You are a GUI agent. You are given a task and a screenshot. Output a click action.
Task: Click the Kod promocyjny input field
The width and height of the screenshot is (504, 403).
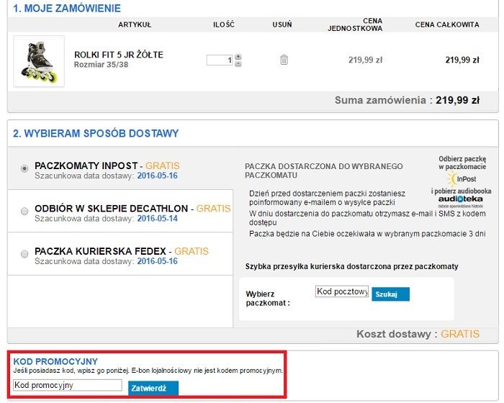[x=68, y=385]
